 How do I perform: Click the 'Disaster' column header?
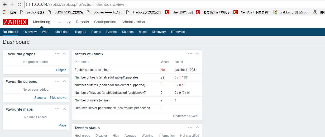[x=101, y=135]
